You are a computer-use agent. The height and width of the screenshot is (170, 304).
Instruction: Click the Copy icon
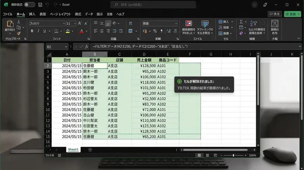point(19,28)
